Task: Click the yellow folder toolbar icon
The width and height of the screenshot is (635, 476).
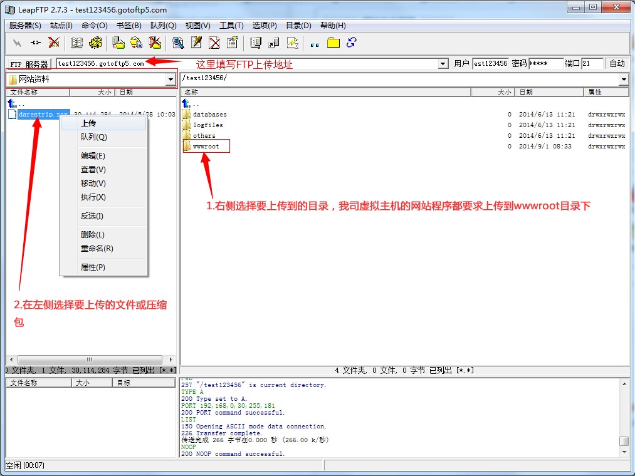Action: tap(333, 43)
